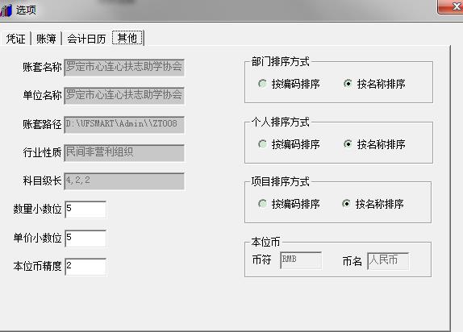Click the 单位名称 label text

[42, 95]
